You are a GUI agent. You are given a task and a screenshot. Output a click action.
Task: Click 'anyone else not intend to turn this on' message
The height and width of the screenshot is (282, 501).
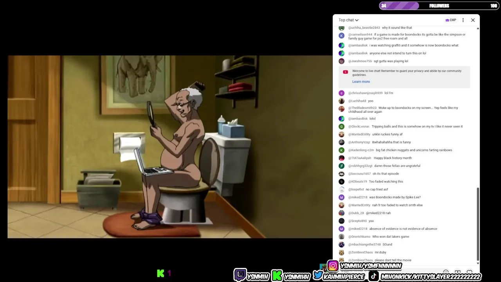click(398, 53)
